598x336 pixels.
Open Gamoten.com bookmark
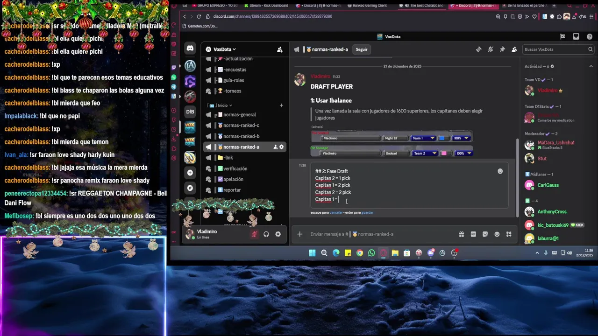(x=200, y=26)
